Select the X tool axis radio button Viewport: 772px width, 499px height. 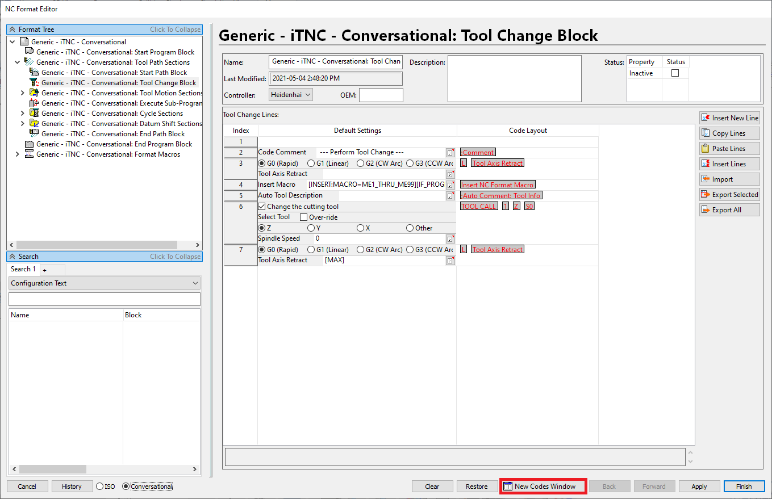tap(361, 228)
